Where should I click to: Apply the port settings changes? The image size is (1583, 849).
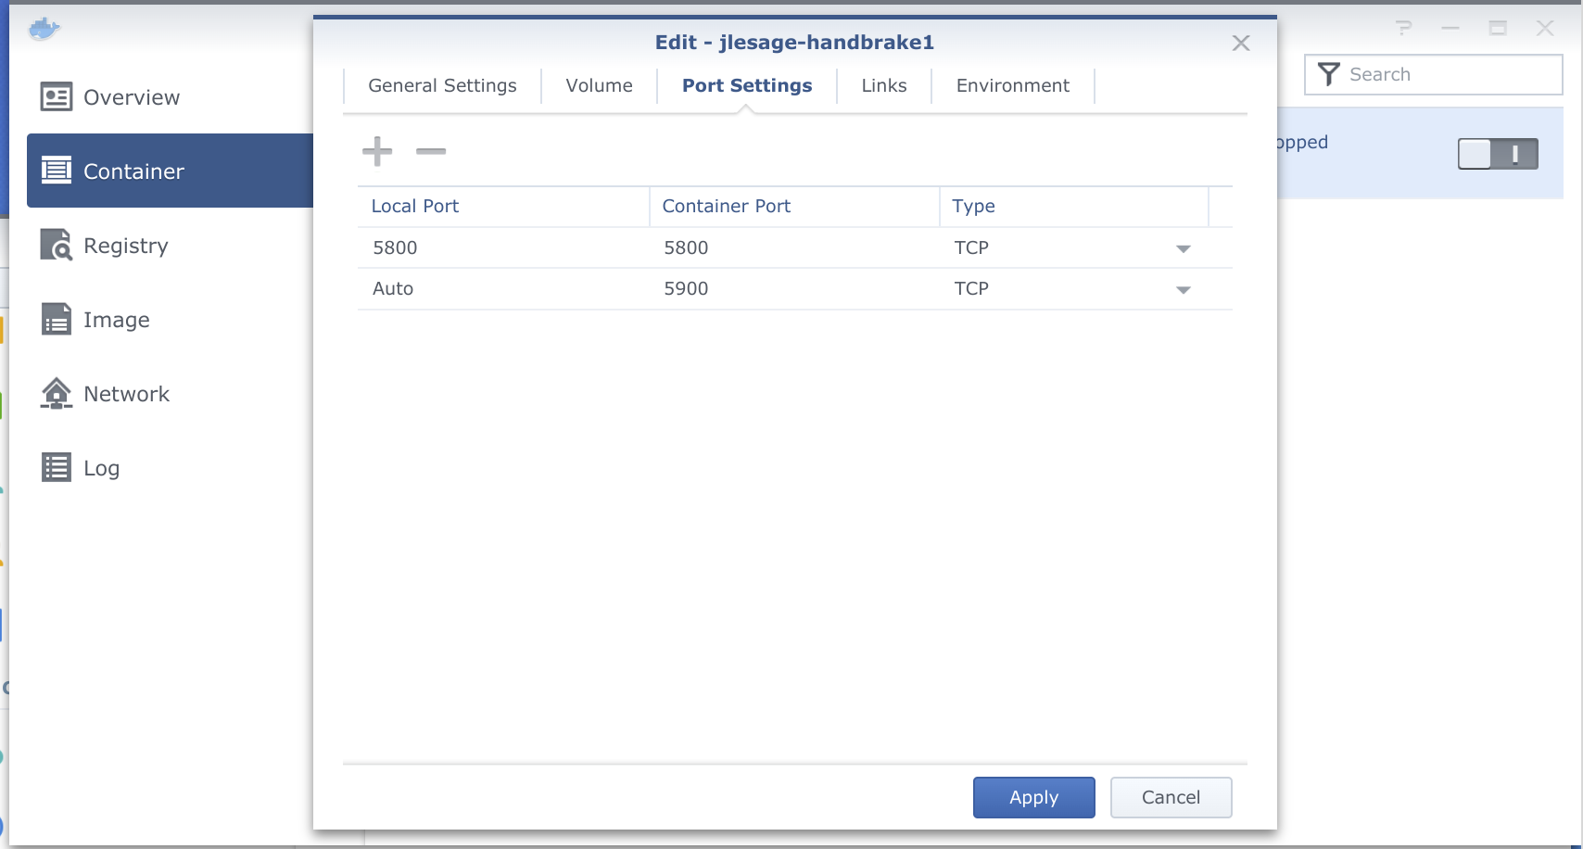pyautogui.click(x=1033, y=797)
